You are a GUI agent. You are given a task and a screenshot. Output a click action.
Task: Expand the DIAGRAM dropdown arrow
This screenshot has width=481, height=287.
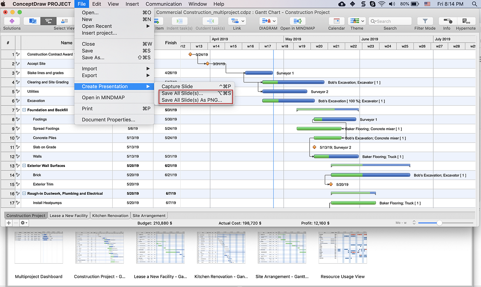tap(274, 21)
